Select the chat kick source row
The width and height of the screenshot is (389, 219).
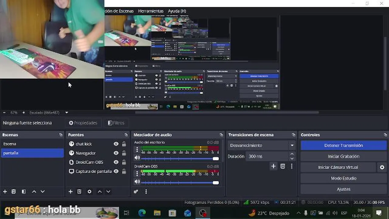click(x=97, y=144)
